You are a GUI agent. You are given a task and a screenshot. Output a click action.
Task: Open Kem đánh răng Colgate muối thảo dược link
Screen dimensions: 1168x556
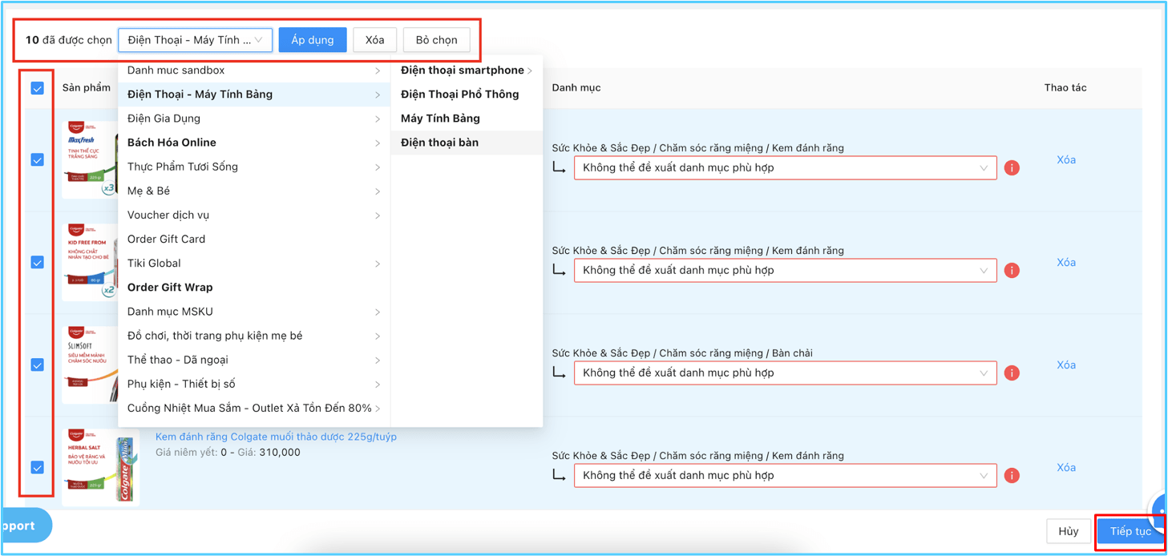pyautogui.click(x=276, y=437)
